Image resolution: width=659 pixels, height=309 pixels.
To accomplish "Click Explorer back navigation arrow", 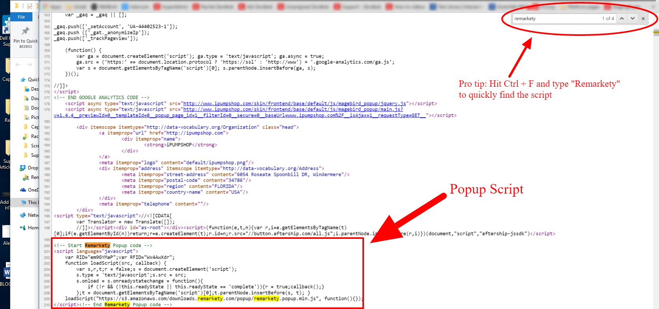I will 18,65.
